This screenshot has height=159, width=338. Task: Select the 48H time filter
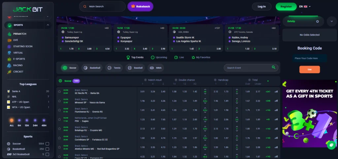44,122
